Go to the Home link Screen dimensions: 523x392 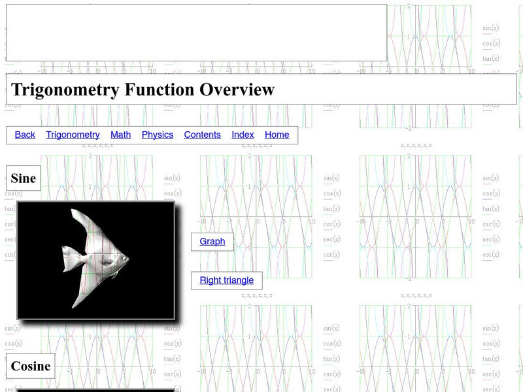click(x=277, y=135)
